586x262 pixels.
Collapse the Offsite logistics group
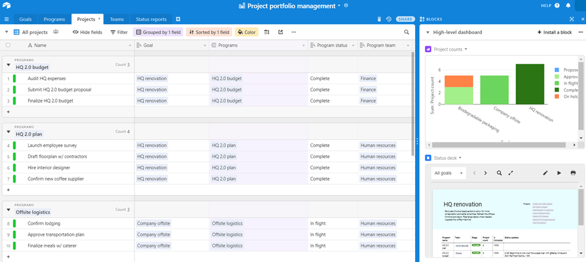[x=8, y=209]
